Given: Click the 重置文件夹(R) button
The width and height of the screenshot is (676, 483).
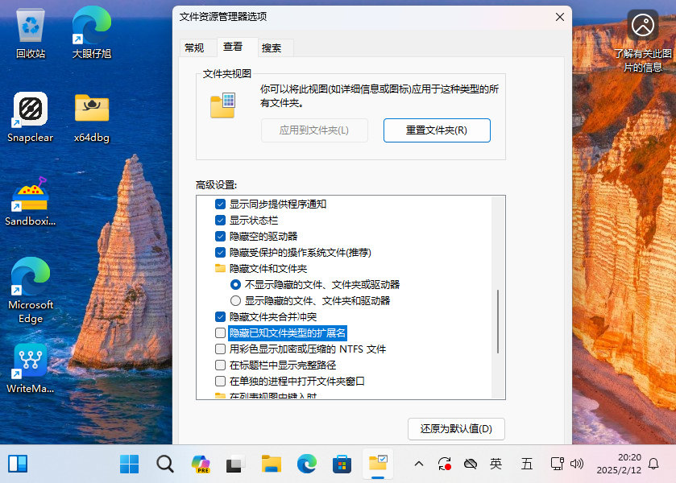Looking at the screenshot, I should point(437,130).
